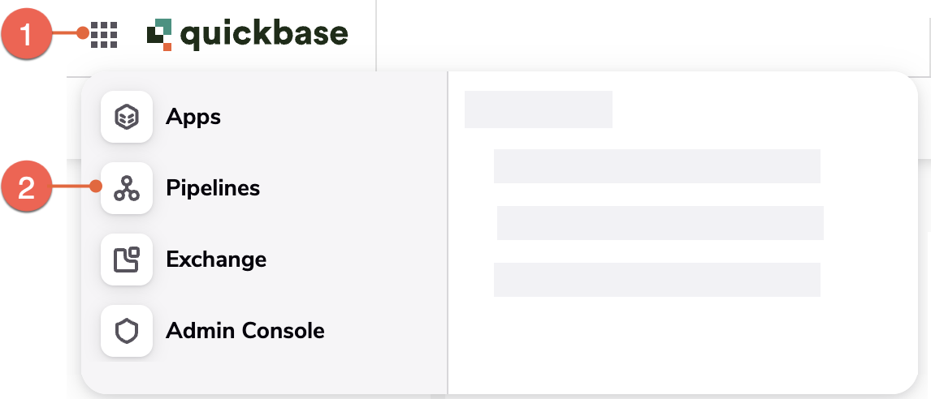Select the Pipelines three-node icon
931x399 pixels.
(127, 188)
